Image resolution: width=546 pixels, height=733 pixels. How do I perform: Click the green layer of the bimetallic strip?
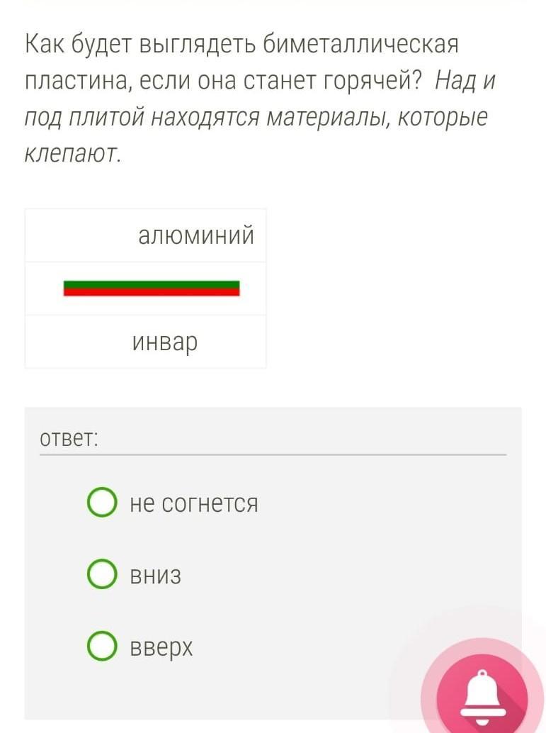[x=152, y=284]
